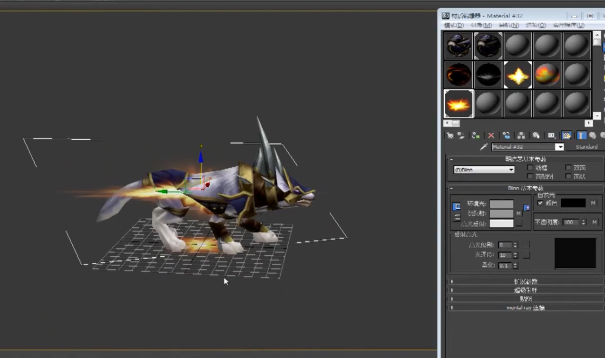Pick material from object with eyedropper
This screenshot has width=605, height=358.
pos(484,147)
